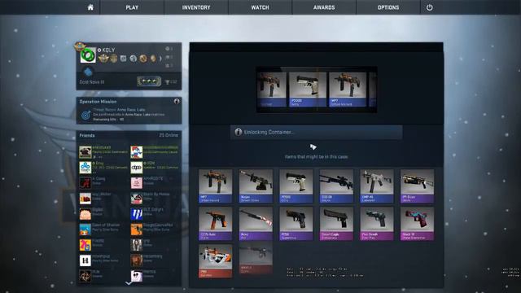The height and width of the screenshot is (293, 521).
Task: Select the faded M4A1-S case item thumbnail
Action: [x=256, y=259]
